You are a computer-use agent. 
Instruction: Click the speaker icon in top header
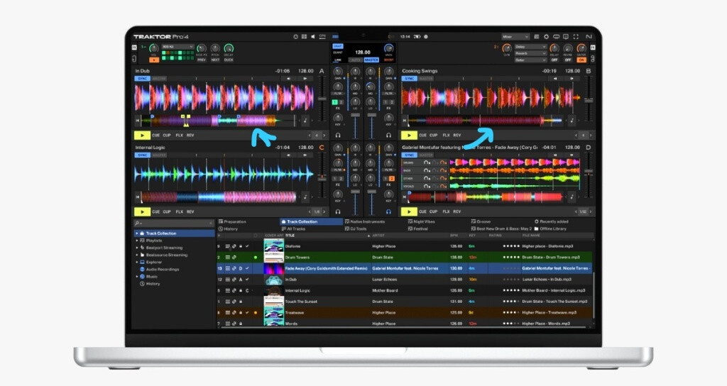click(x=313, y=37)
